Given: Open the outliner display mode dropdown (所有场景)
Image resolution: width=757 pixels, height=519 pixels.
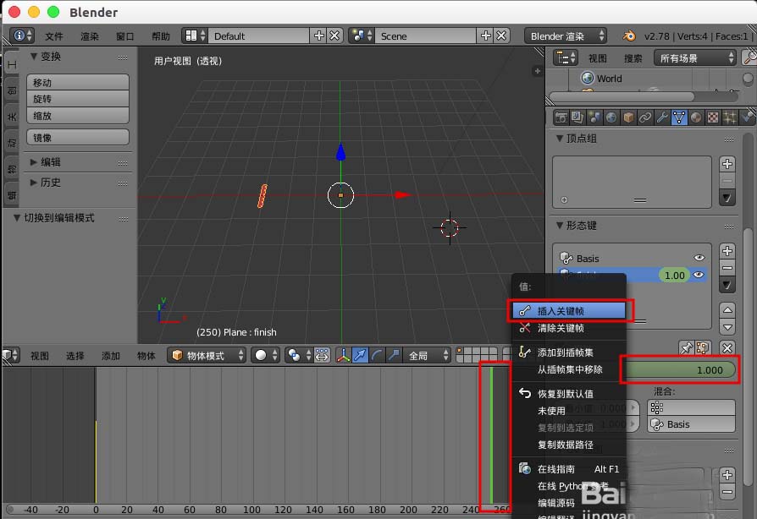Looking at the screenshot, I should pyautogui.click(x=694, y=58).
